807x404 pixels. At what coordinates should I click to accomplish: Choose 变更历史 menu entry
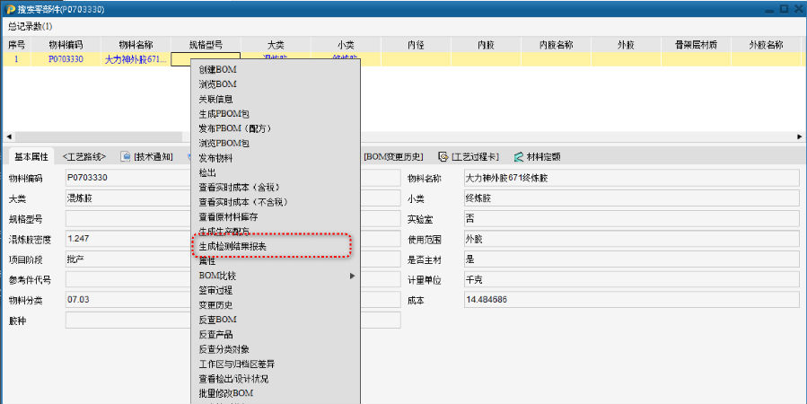(x=215, y=305)
